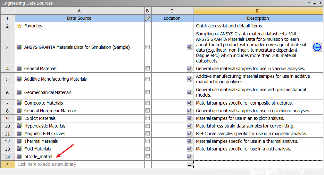
Task: Select 'Thermal Materials' data source text
Action: coord(41,141)
